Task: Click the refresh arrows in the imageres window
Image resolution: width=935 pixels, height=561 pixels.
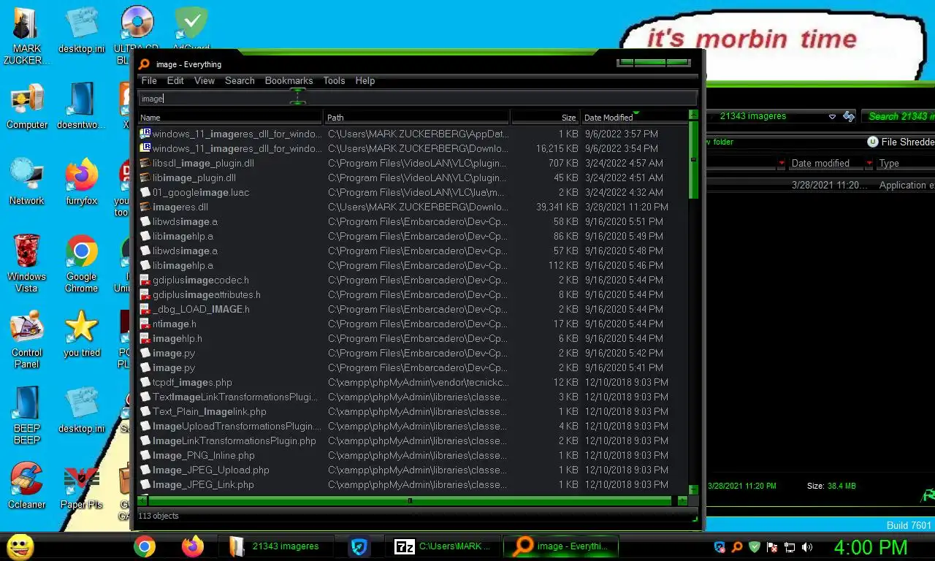Action: pos(848,116)
